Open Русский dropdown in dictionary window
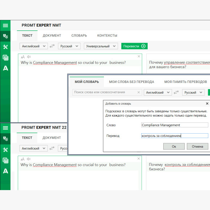This screenshot has width=210, height=210. coord(193,92)
